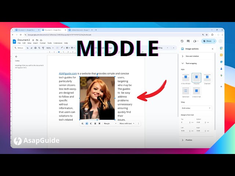Open Google Keep in side panel
Screen dimensions: 235x176
pos(221,55)
